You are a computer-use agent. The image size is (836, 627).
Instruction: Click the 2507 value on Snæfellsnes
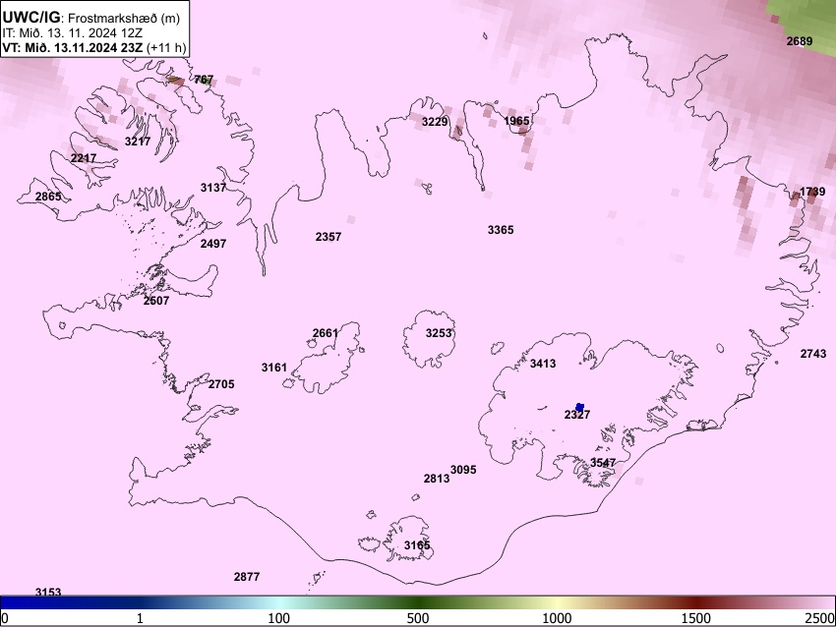pos(156,301)
